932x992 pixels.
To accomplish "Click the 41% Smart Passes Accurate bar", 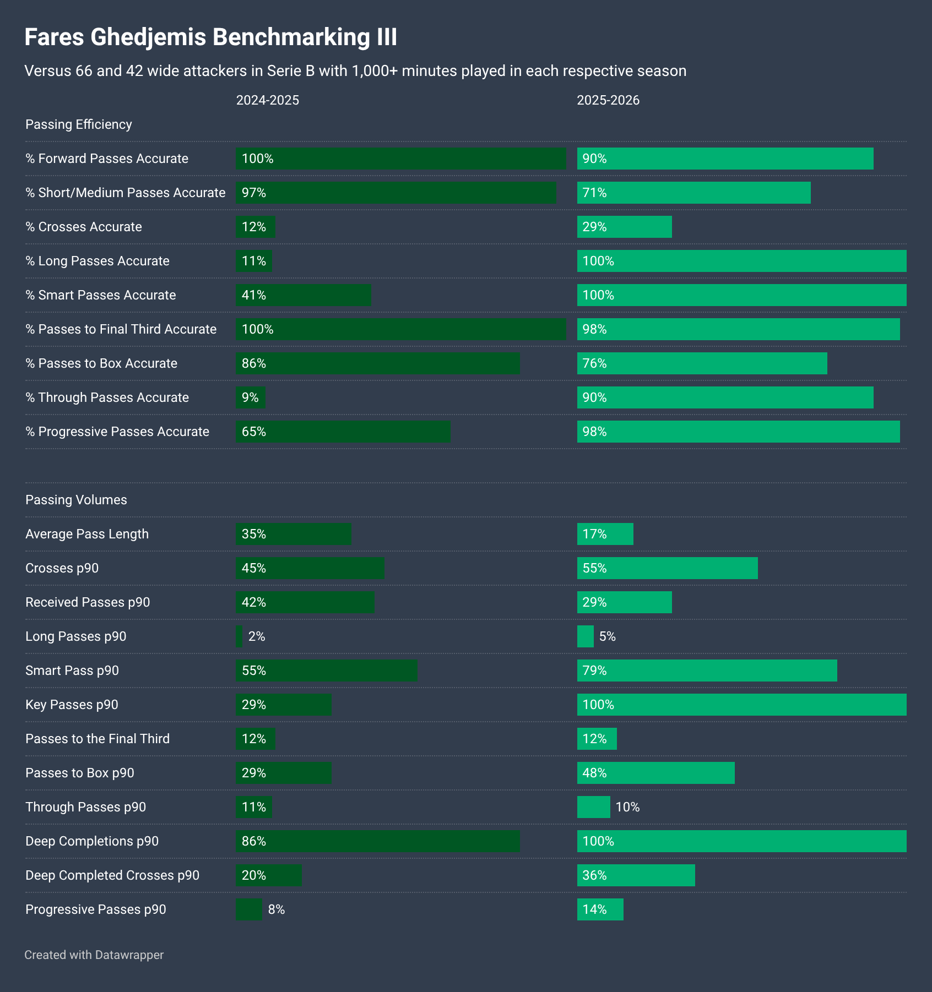I will [x=304, y=295].
